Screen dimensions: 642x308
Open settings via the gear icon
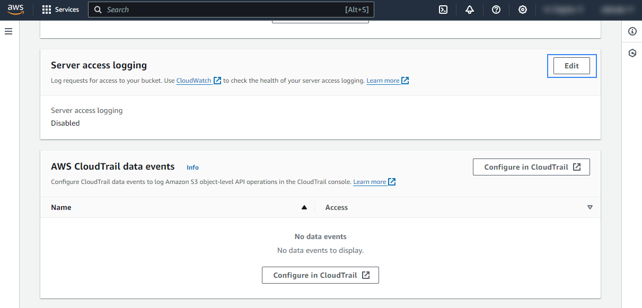click(x=523, y=10)
